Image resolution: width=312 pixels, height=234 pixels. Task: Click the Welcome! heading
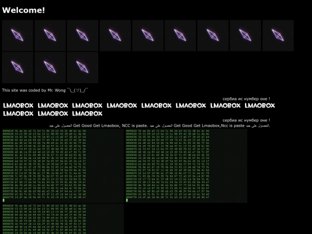tap(24, 10)
